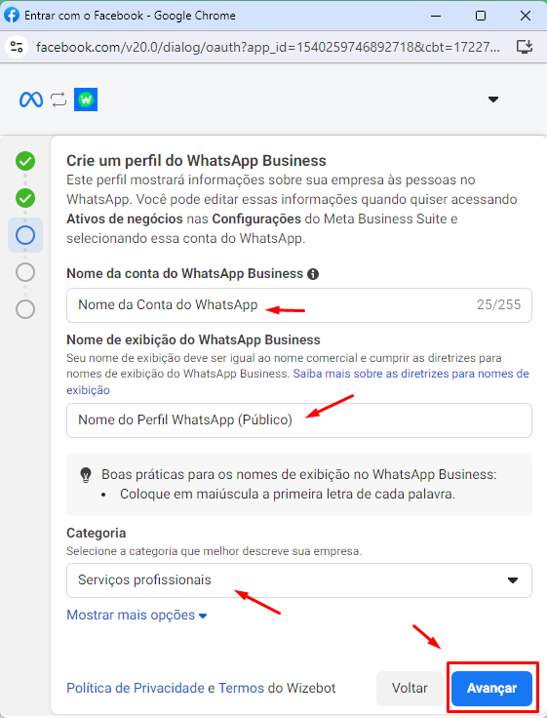Click the Facebook favicon in title bar
Screen dimensions: 547x718
[x=12, y=15]
